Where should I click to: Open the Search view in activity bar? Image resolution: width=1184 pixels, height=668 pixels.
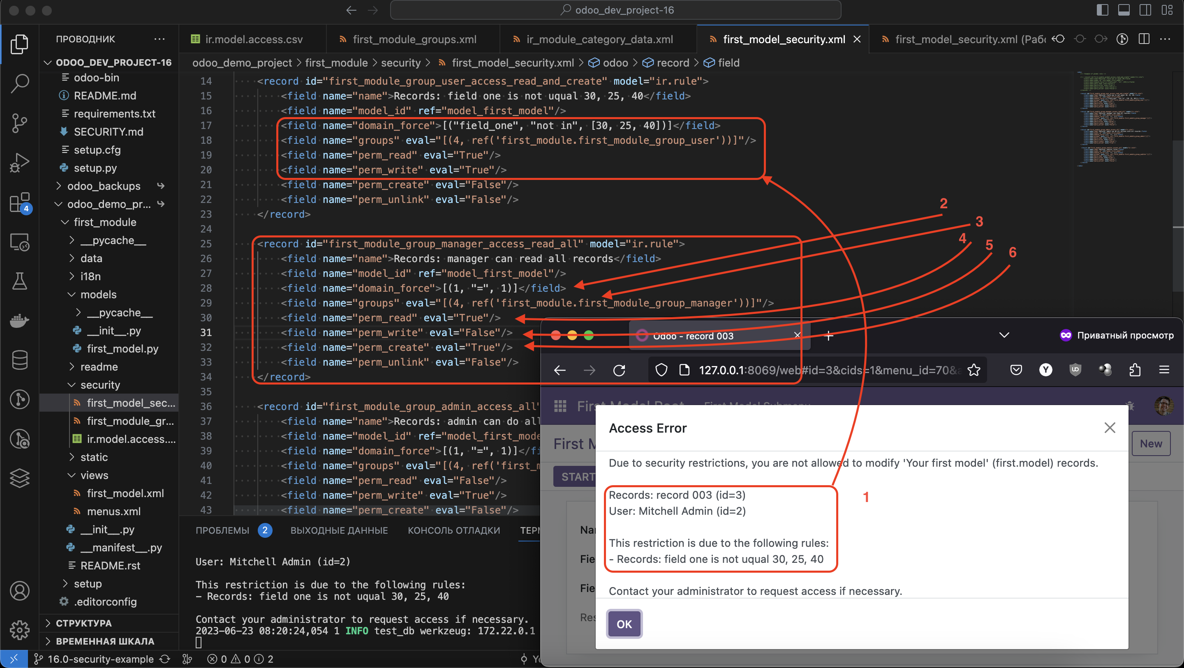pos(19,83)
